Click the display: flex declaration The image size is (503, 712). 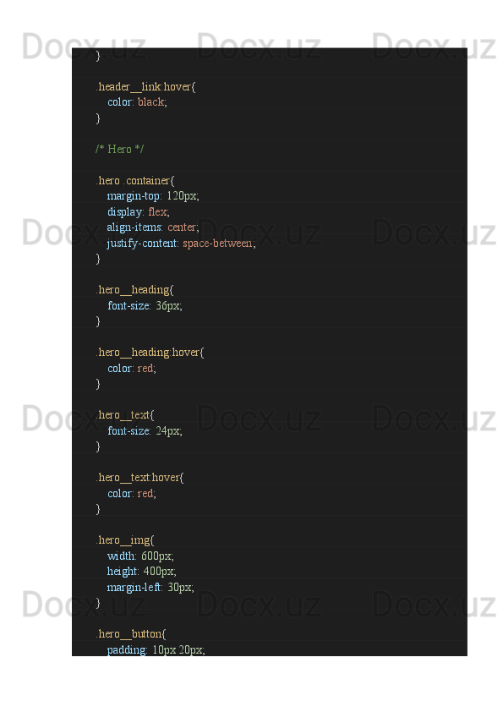[139, 212]
